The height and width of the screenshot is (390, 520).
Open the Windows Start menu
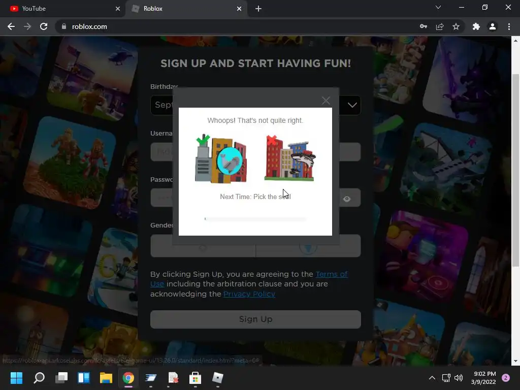point(16,378)
